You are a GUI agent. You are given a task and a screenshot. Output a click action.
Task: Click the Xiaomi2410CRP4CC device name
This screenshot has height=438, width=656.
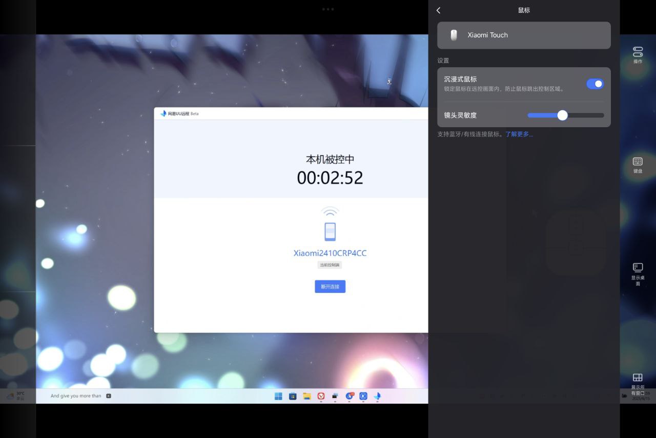click(x=330, y=253)
